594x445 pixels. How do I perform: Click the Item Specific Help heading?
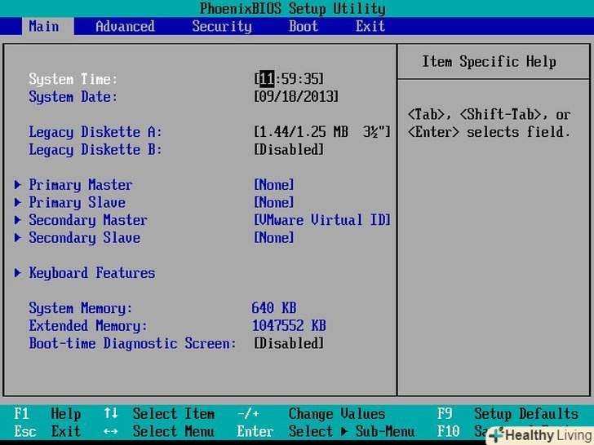(x=489, y=62)
